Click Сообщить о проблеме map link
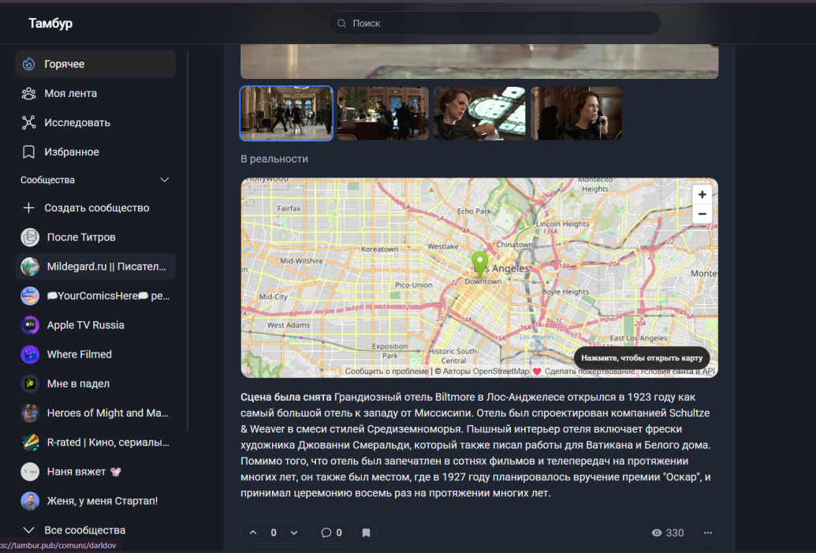The width and height of the screenshot is (816, 553). (386, 372)
